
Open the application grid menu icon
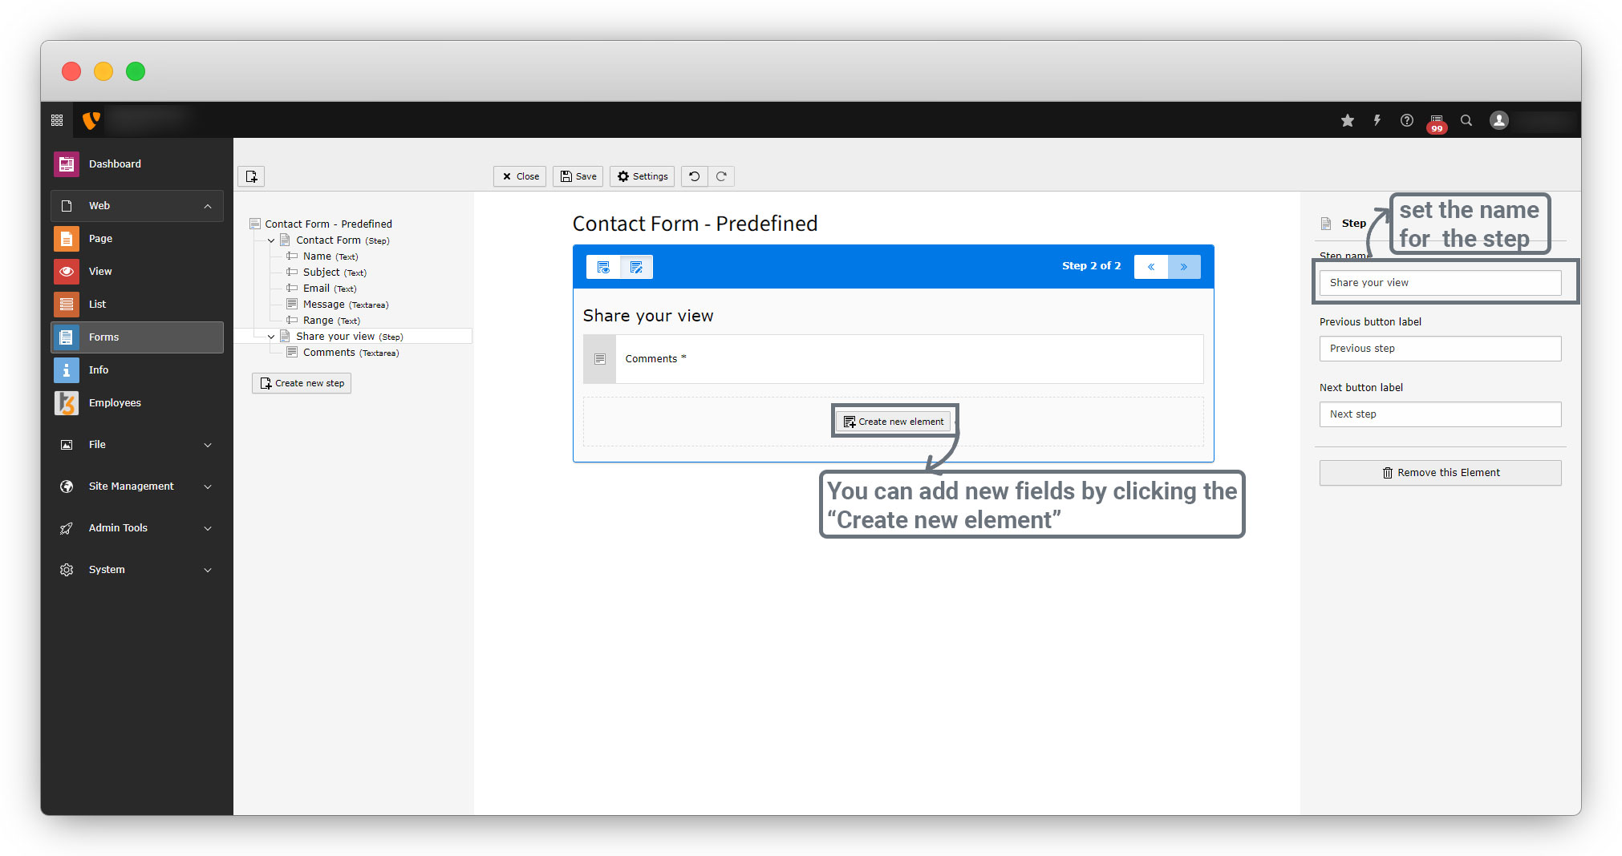(x=57, y=120)
